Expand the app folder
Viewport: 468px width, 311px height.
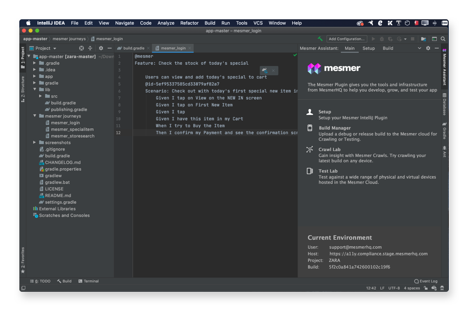(35, 76)
